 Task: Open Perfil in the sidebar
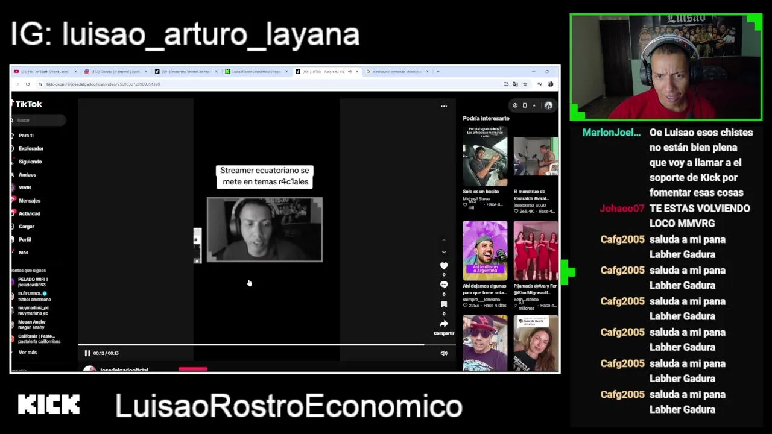click(22, 239)
